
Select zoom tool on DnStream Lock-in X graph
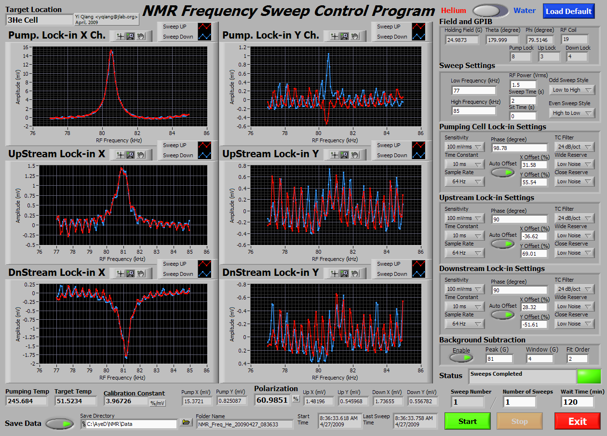(130, 273)
